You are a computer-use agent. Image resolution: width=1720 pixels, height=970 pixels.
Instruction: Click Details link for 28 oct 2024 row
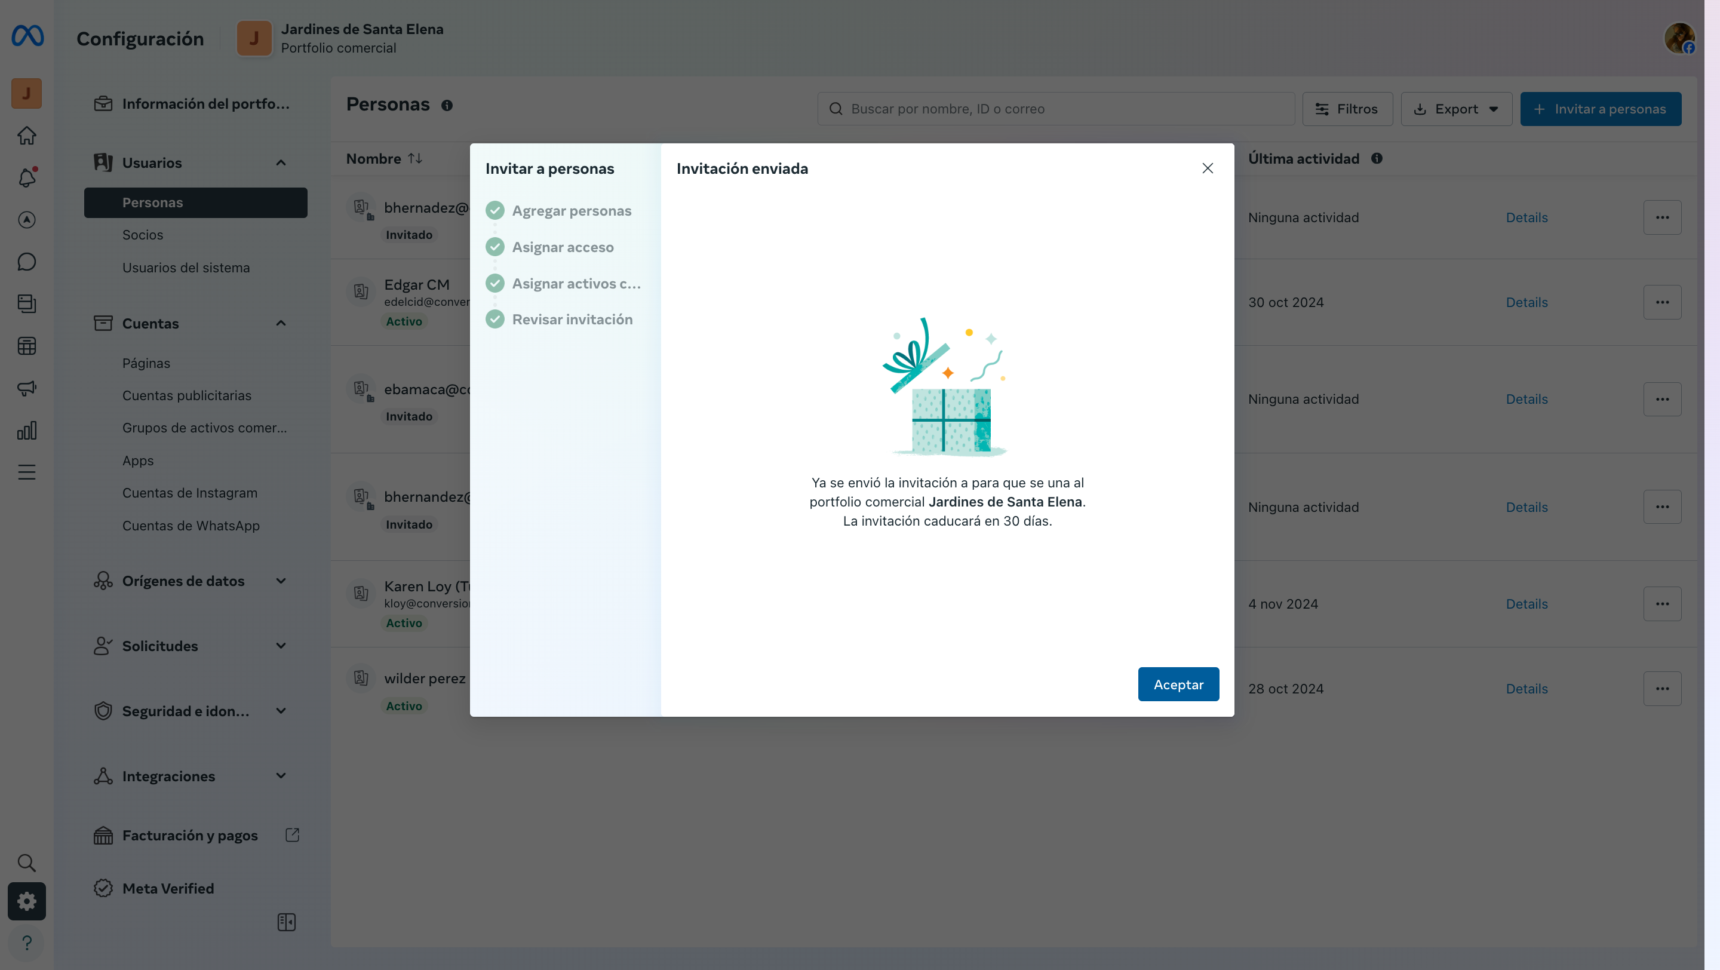click(1526, 689)
